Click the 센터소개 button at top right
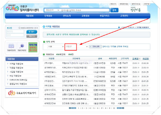Viewport: 161px width, 115px height. click(x=113, y=4)
